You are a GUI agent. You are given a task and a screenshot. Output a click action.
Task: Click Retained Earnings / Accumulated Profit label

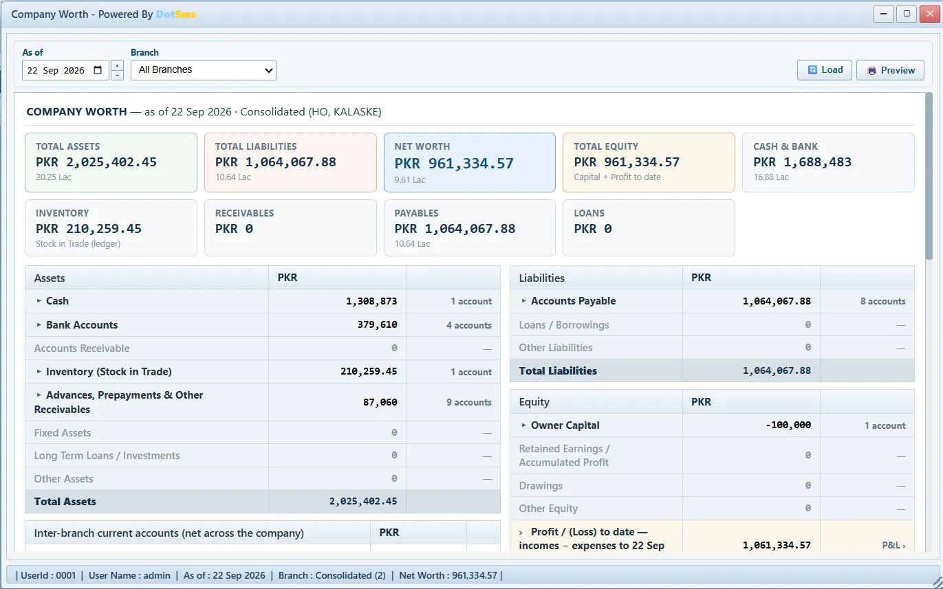(x=565, y=456)
